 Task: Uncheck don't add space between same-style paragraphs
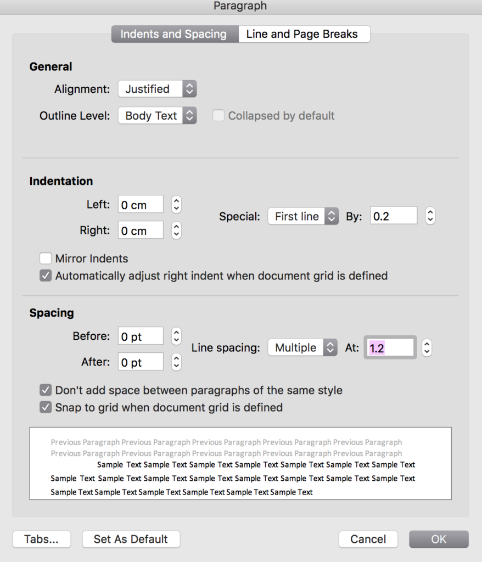point(45,390)
